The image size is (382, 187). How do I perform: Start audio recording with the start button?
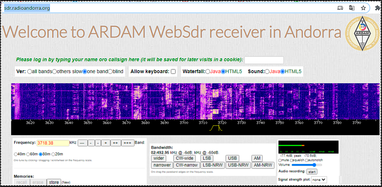click(x=312, y=172)
